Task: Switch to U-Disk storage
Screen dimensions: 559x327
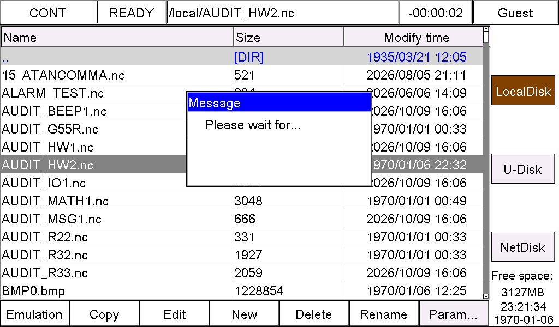Action: (523, 168)
